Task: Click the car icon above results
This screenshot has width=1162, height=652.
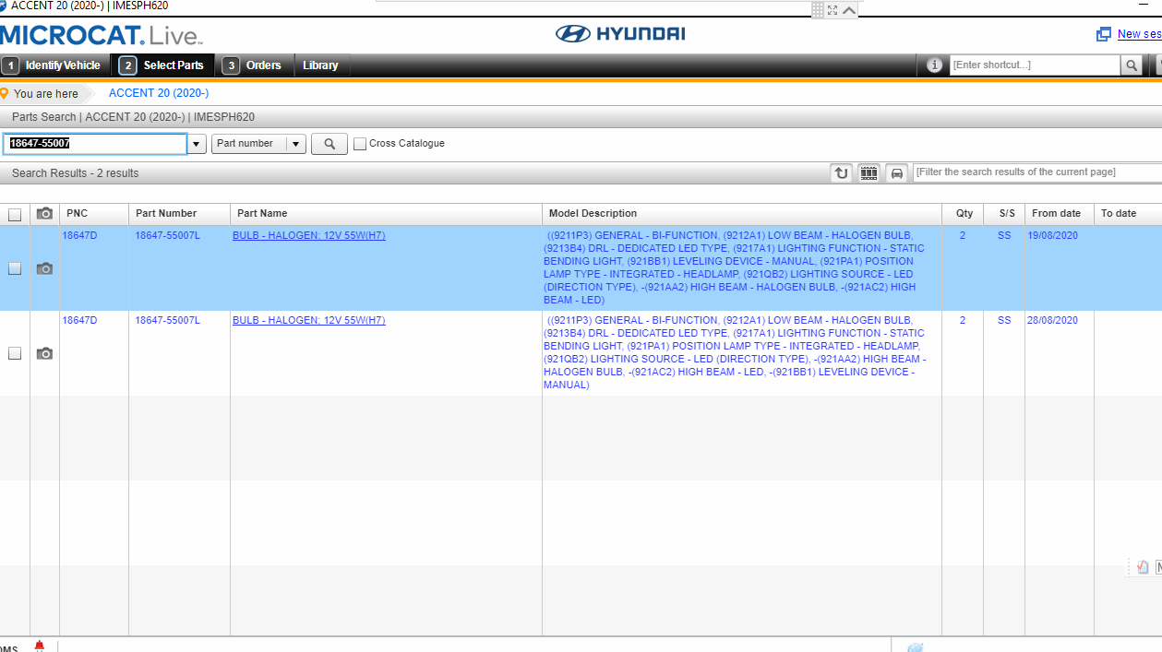Action: pyautogui.click(x=896, y=172)
